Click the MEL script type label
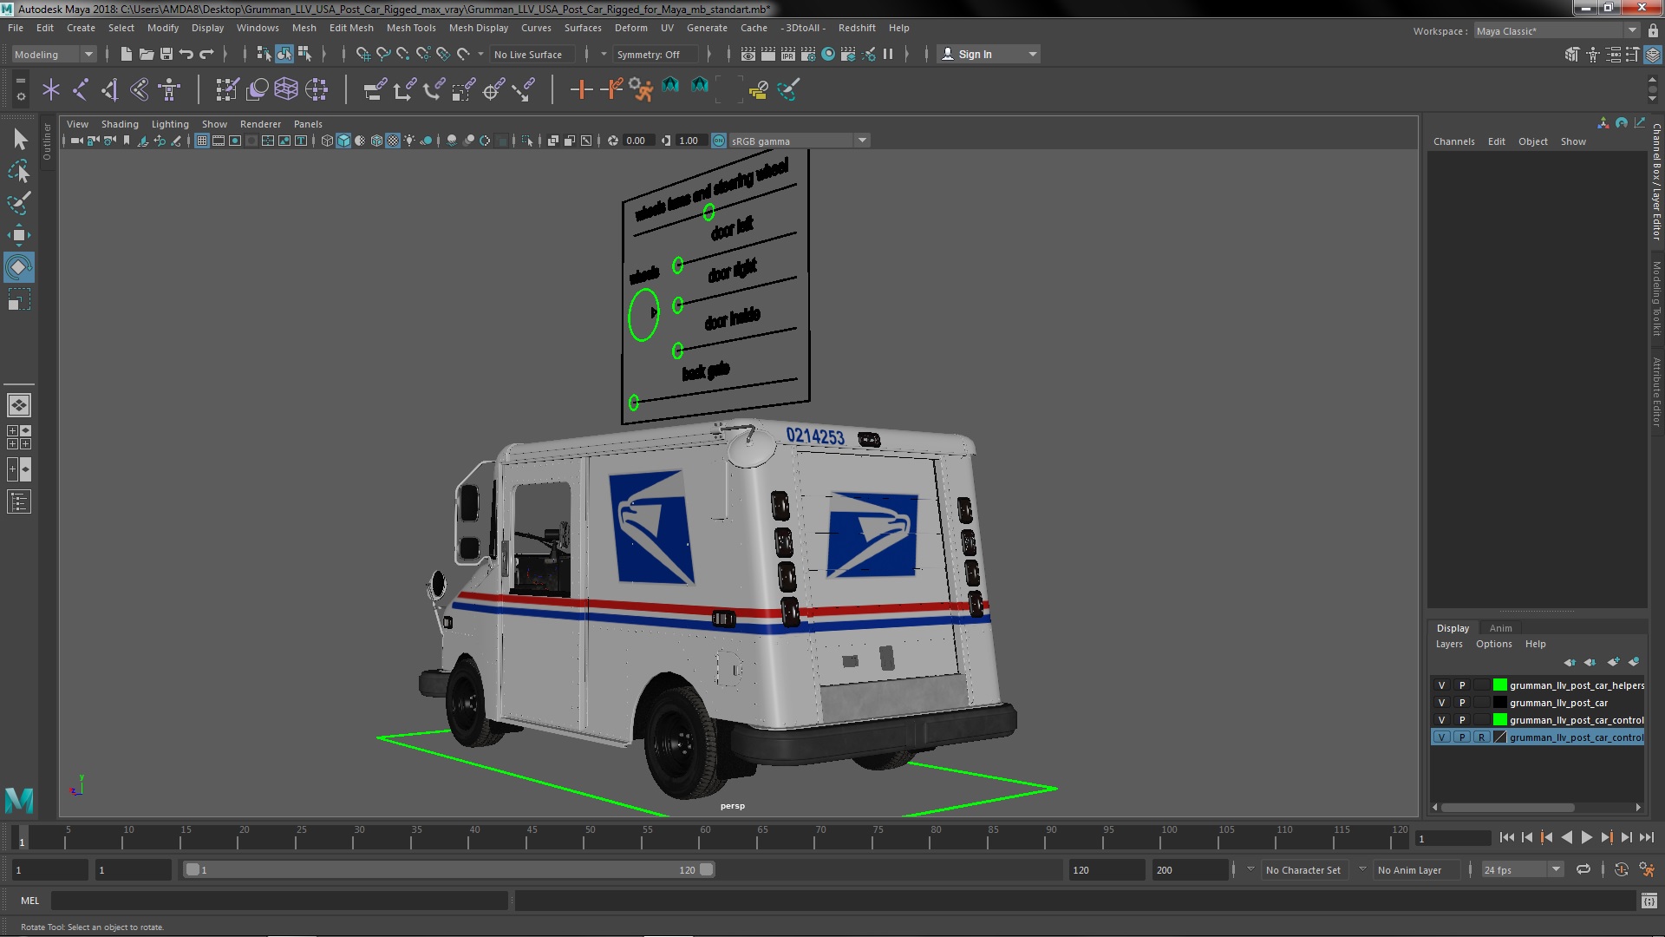1665x937 pixels. click(30, 901)
